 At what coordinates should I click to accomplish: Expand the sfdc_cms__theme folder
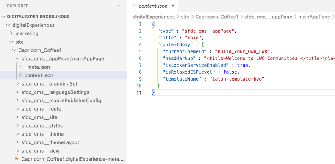pyautogui.click(x=17, y=134)
